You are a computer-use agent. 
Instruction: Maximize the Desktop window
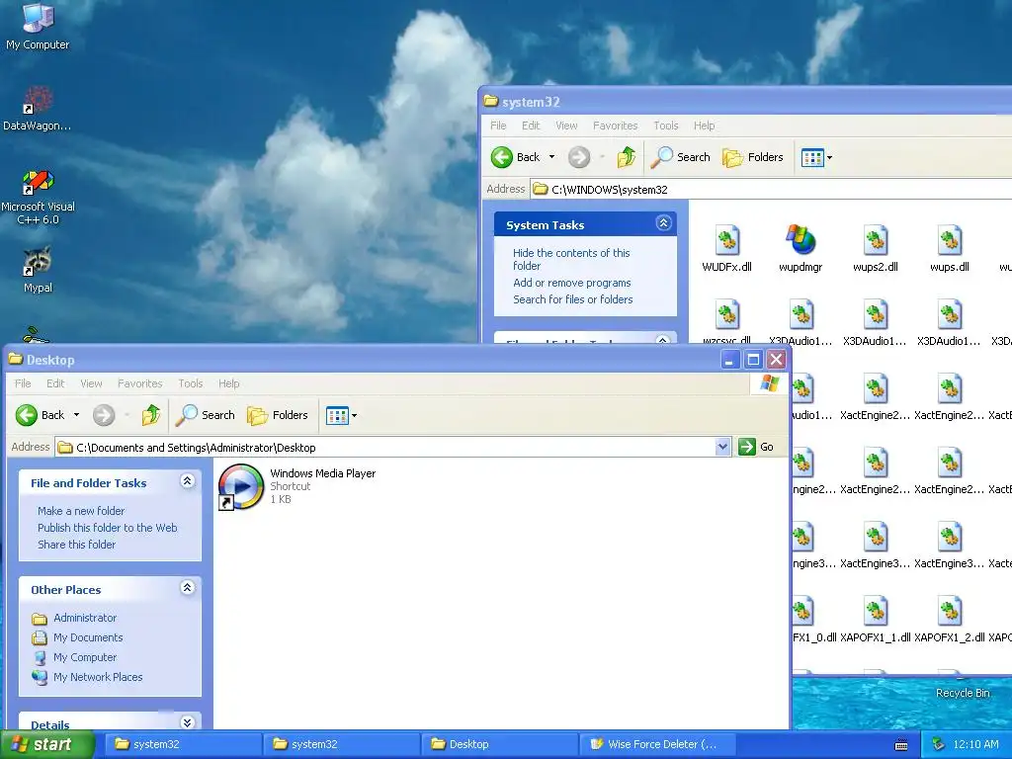pyautogui.click(x=753, y=360)
